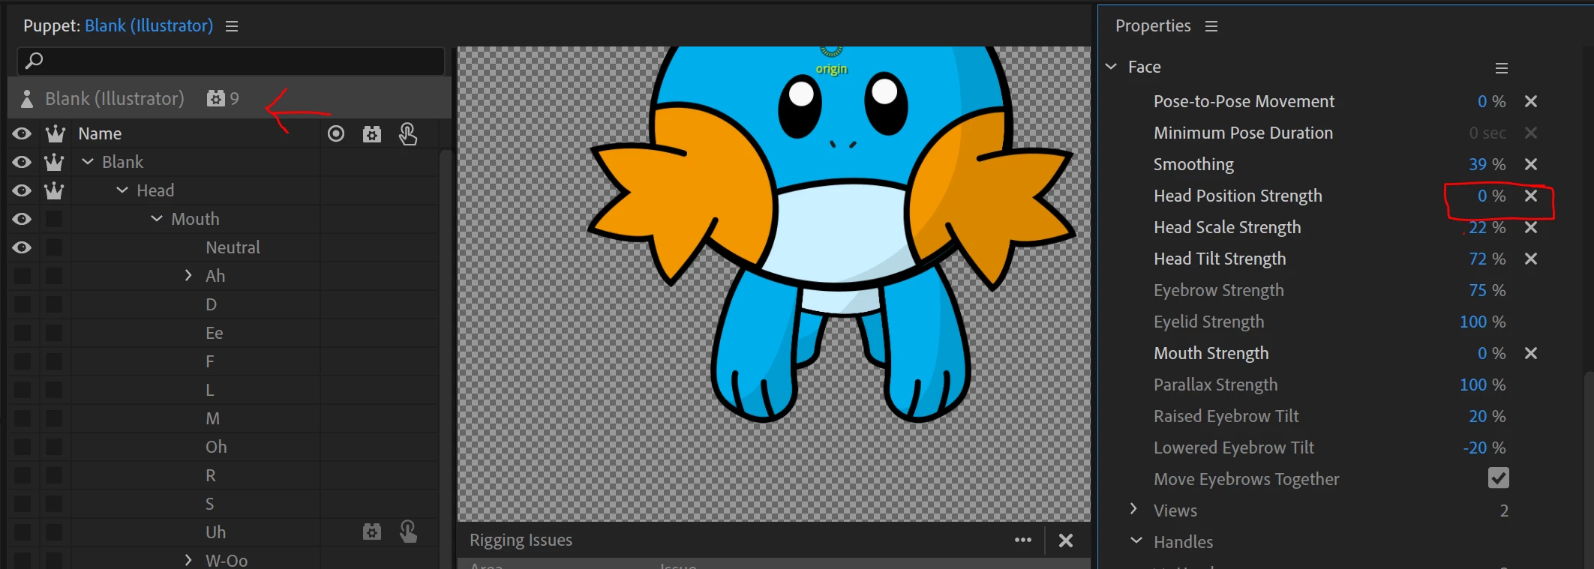Expand the W-Oo layer group
1594x569 pixels.
tap(188, 560)
